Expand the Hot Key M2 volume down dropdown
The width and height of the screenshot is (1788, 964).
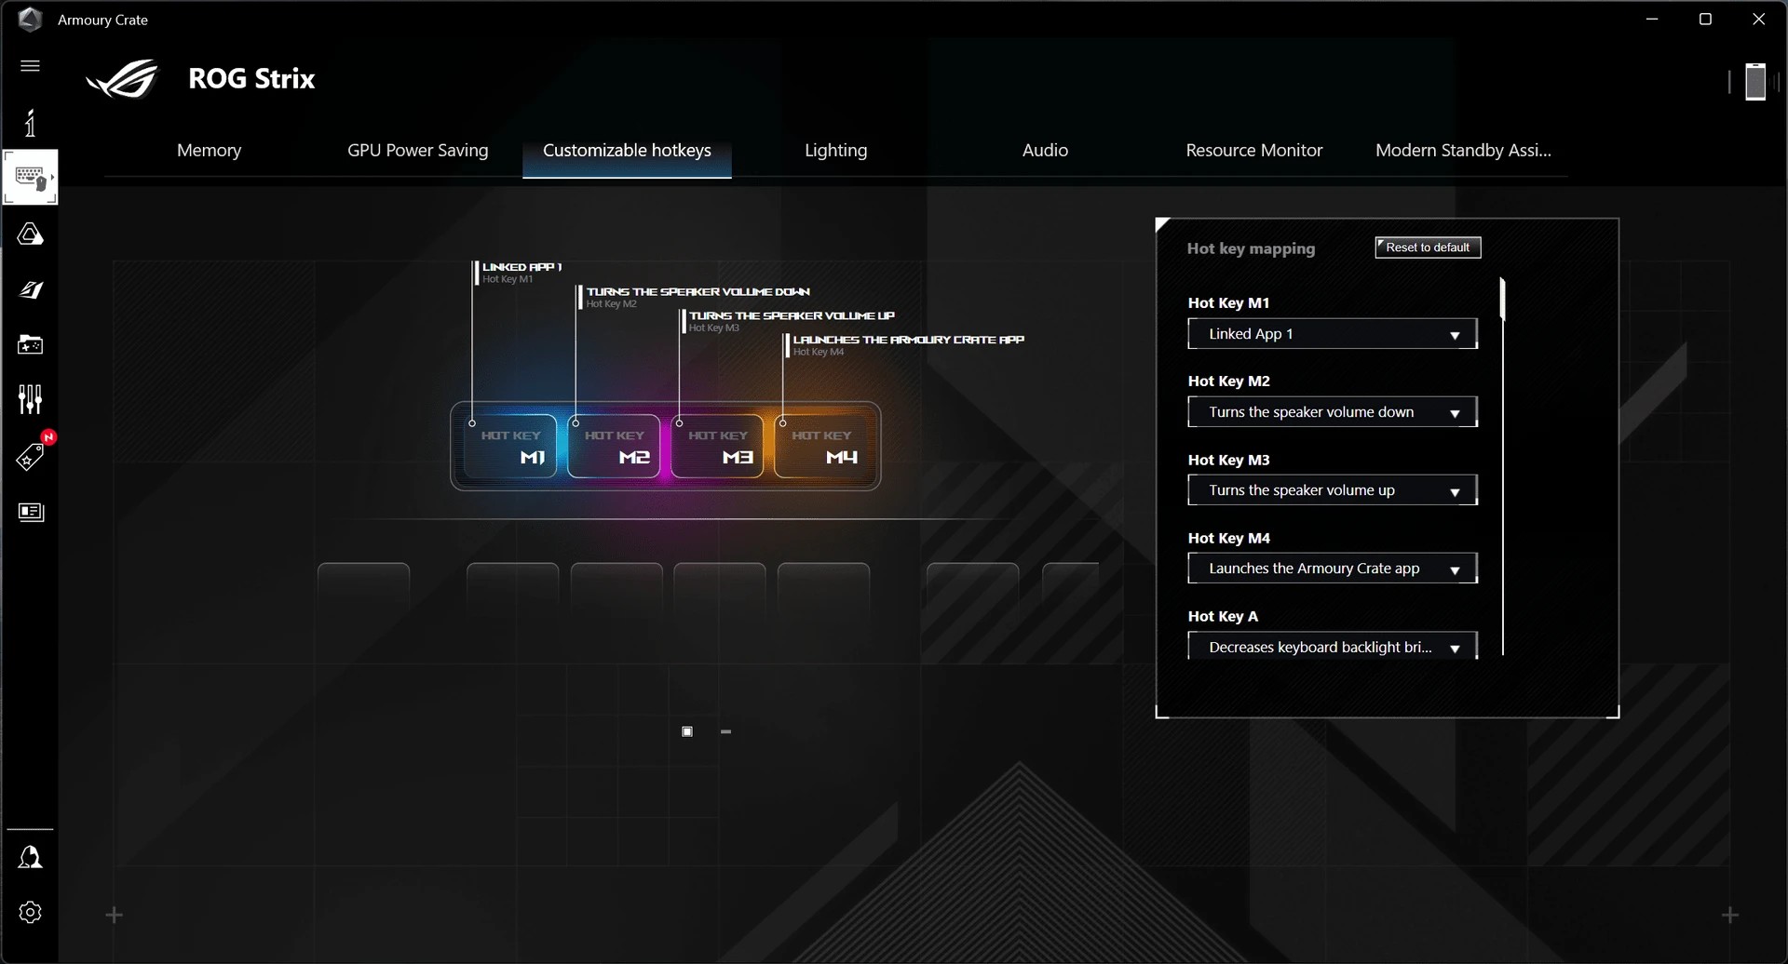(x=1332, y=412)
